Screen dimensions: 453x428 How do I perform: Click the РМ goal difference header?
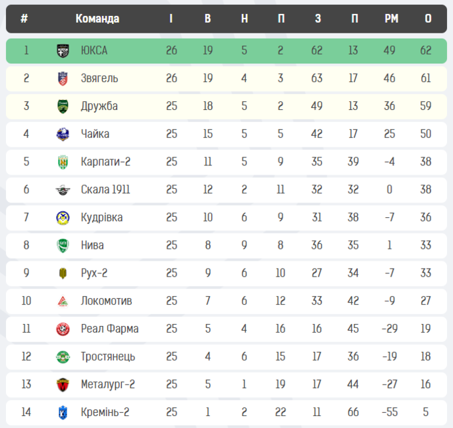pos(391,19)
